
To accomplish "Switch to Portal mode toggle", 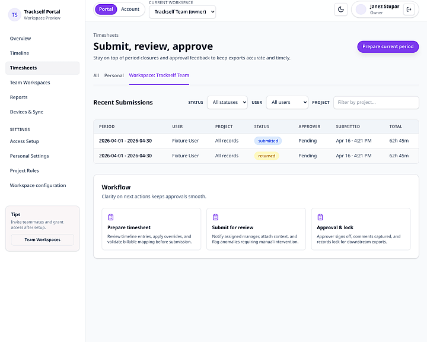I will click(x=106, y=9).
